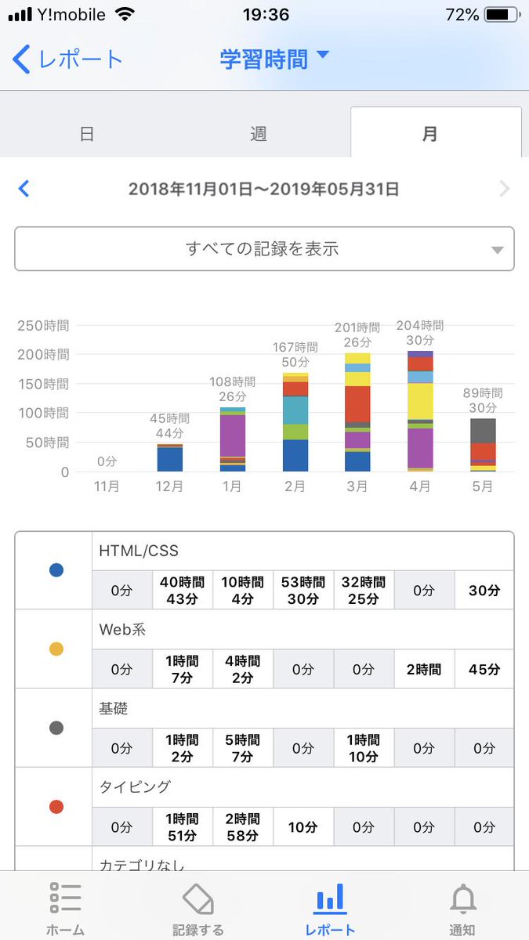The width and height of the screenshot is (529, 940).
Task: Select the 基礎 category row title
Action: 114,708
